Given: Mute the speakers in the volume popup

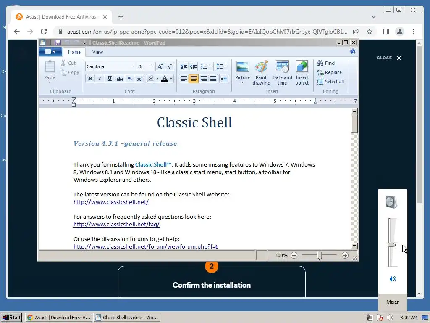Looking at the screenshot, I should pyautogui.click(x=393, y=279).
